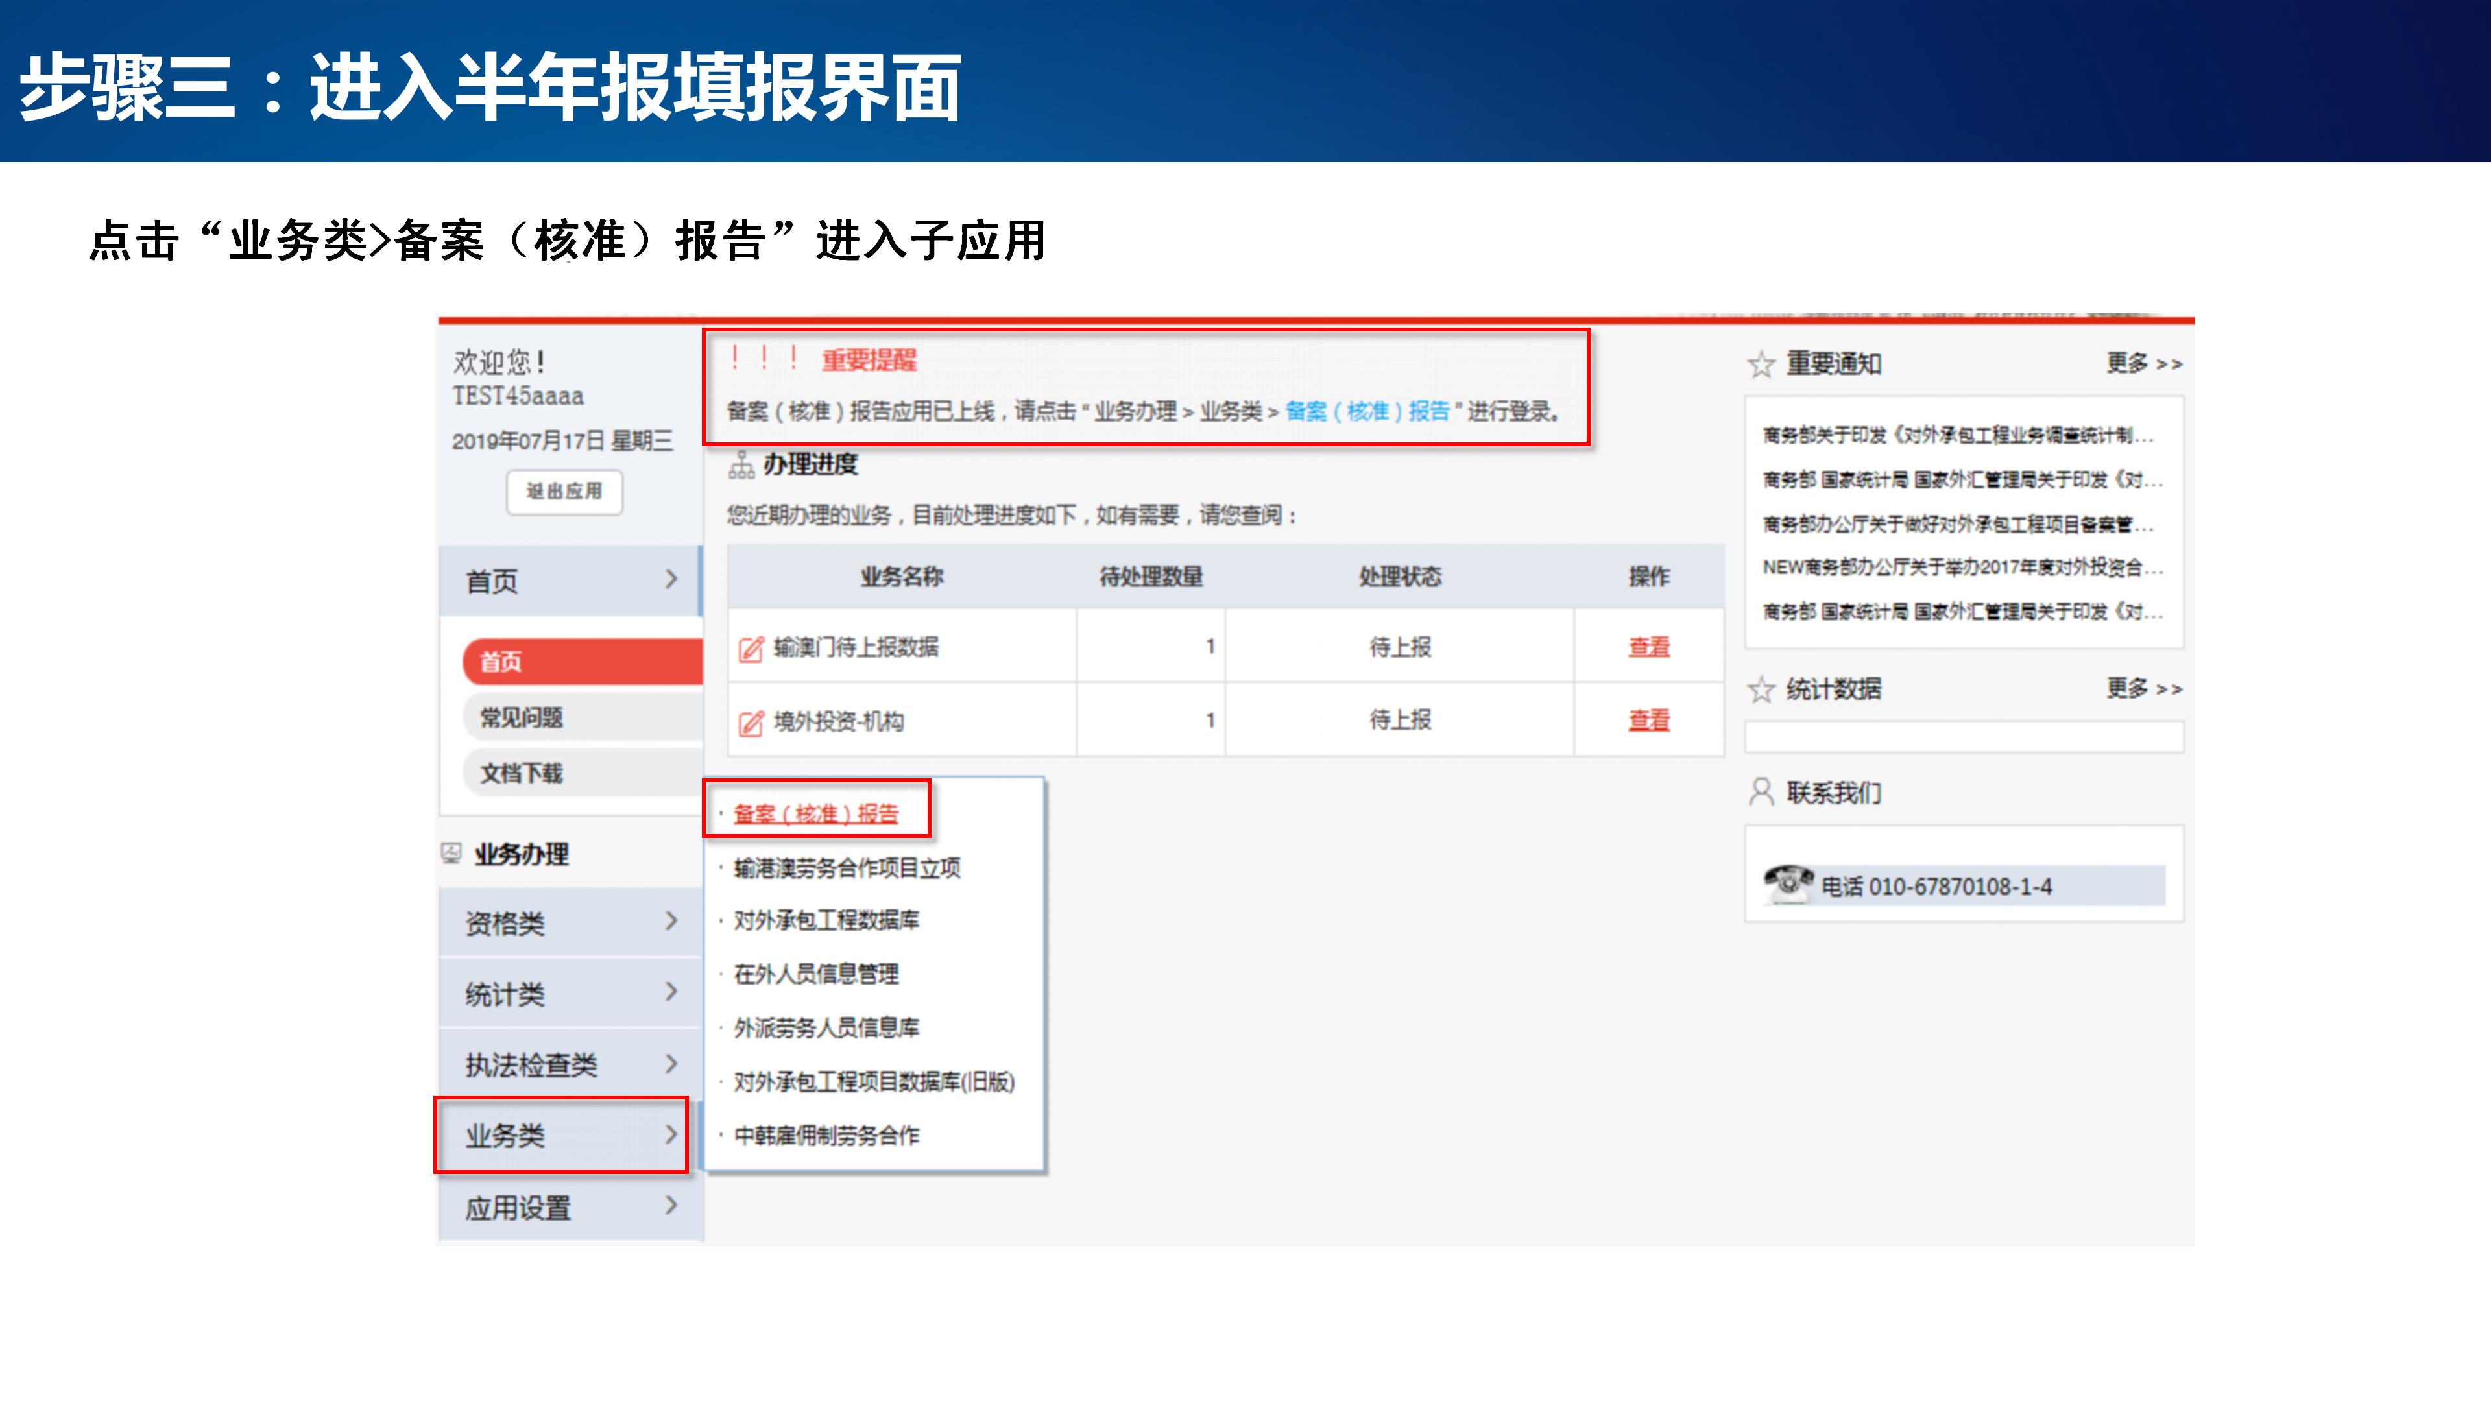Click org-chart icon beside 办理进度
This screenshot has width=2491, height=1401.
[x=741, y=465]
